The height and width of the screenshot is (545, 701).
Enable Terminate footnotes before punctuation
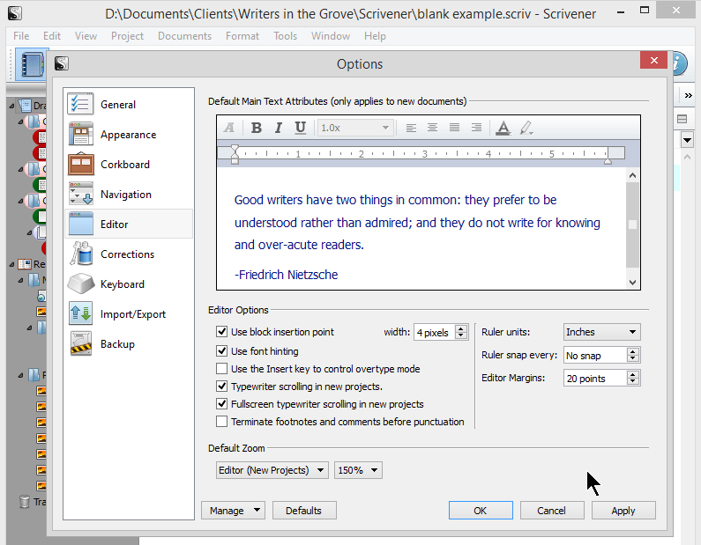(x=221, y=422)
